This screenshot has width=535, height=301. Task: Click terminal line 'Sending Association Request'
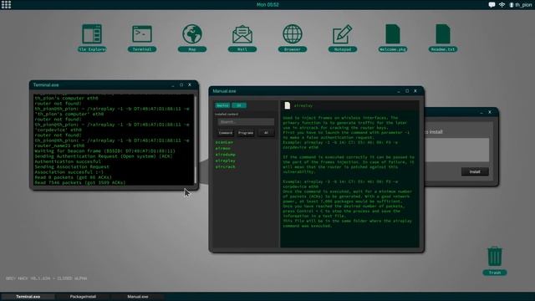(x=72, y=167)
